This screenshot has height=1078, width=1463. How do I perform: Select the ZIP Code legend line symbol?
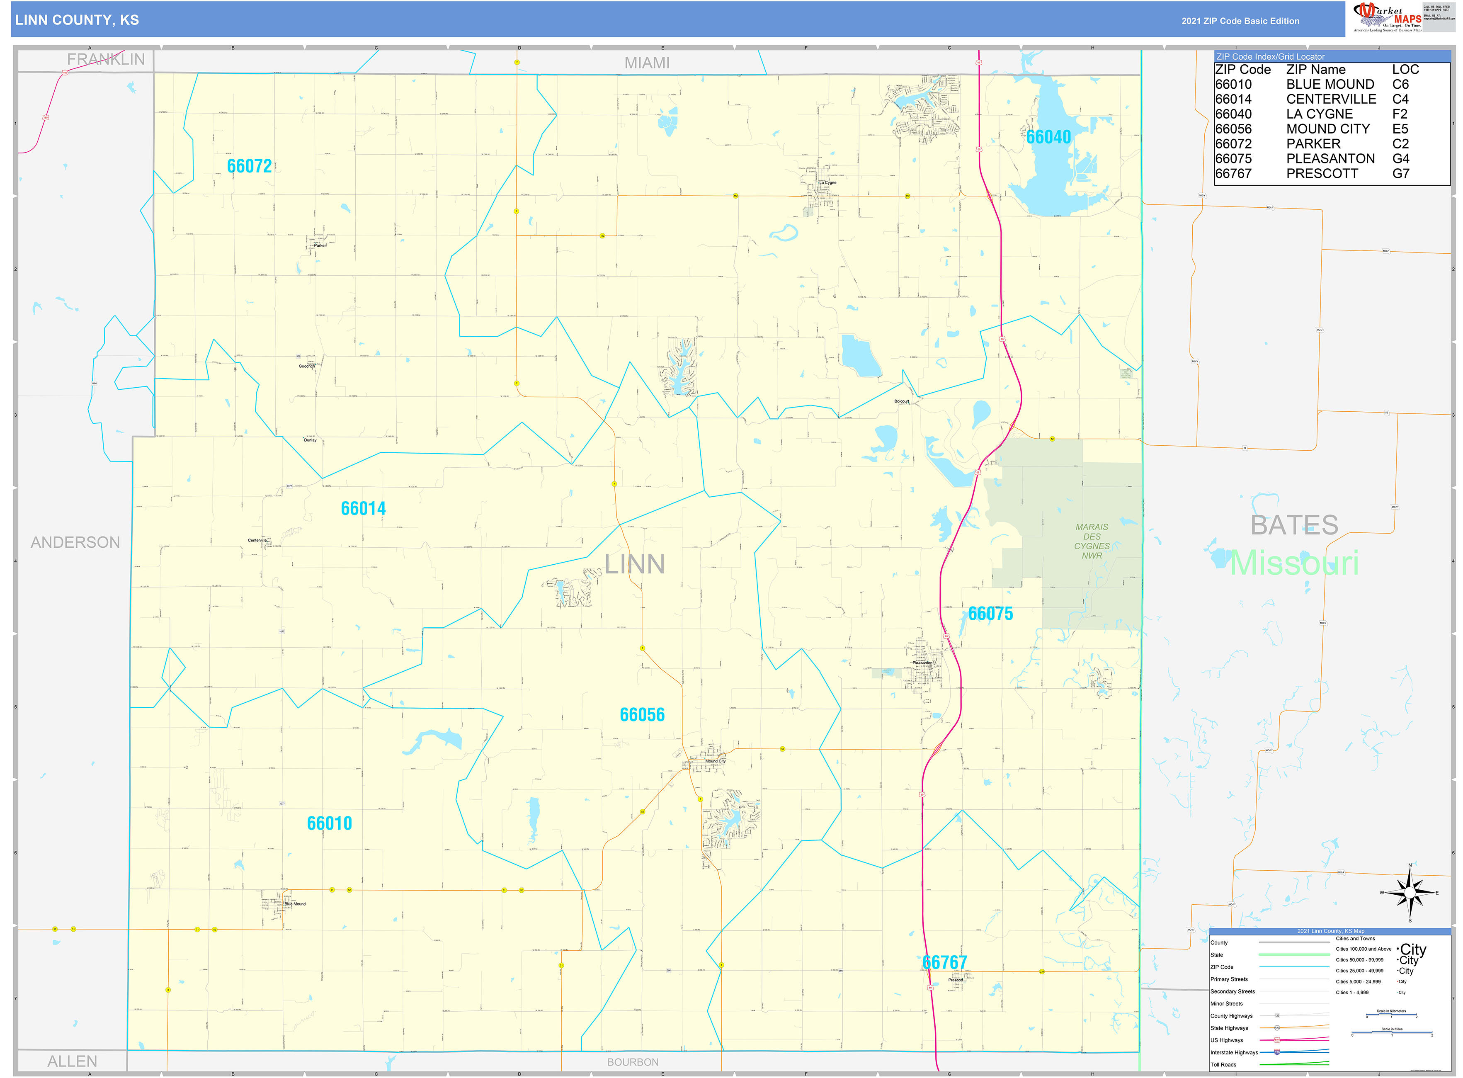1293,967
